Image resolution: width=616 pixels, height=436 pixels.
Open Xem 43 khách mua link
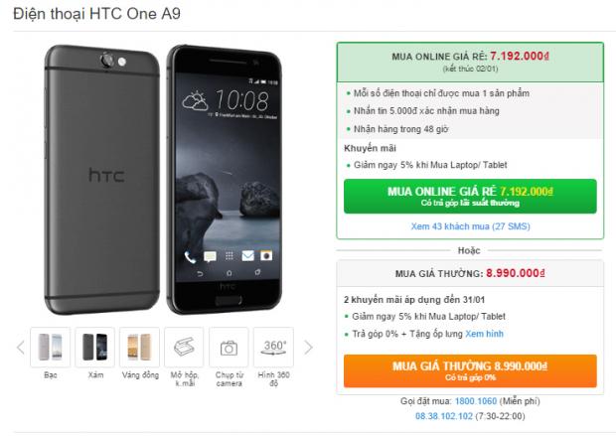[x=470, y=226]
